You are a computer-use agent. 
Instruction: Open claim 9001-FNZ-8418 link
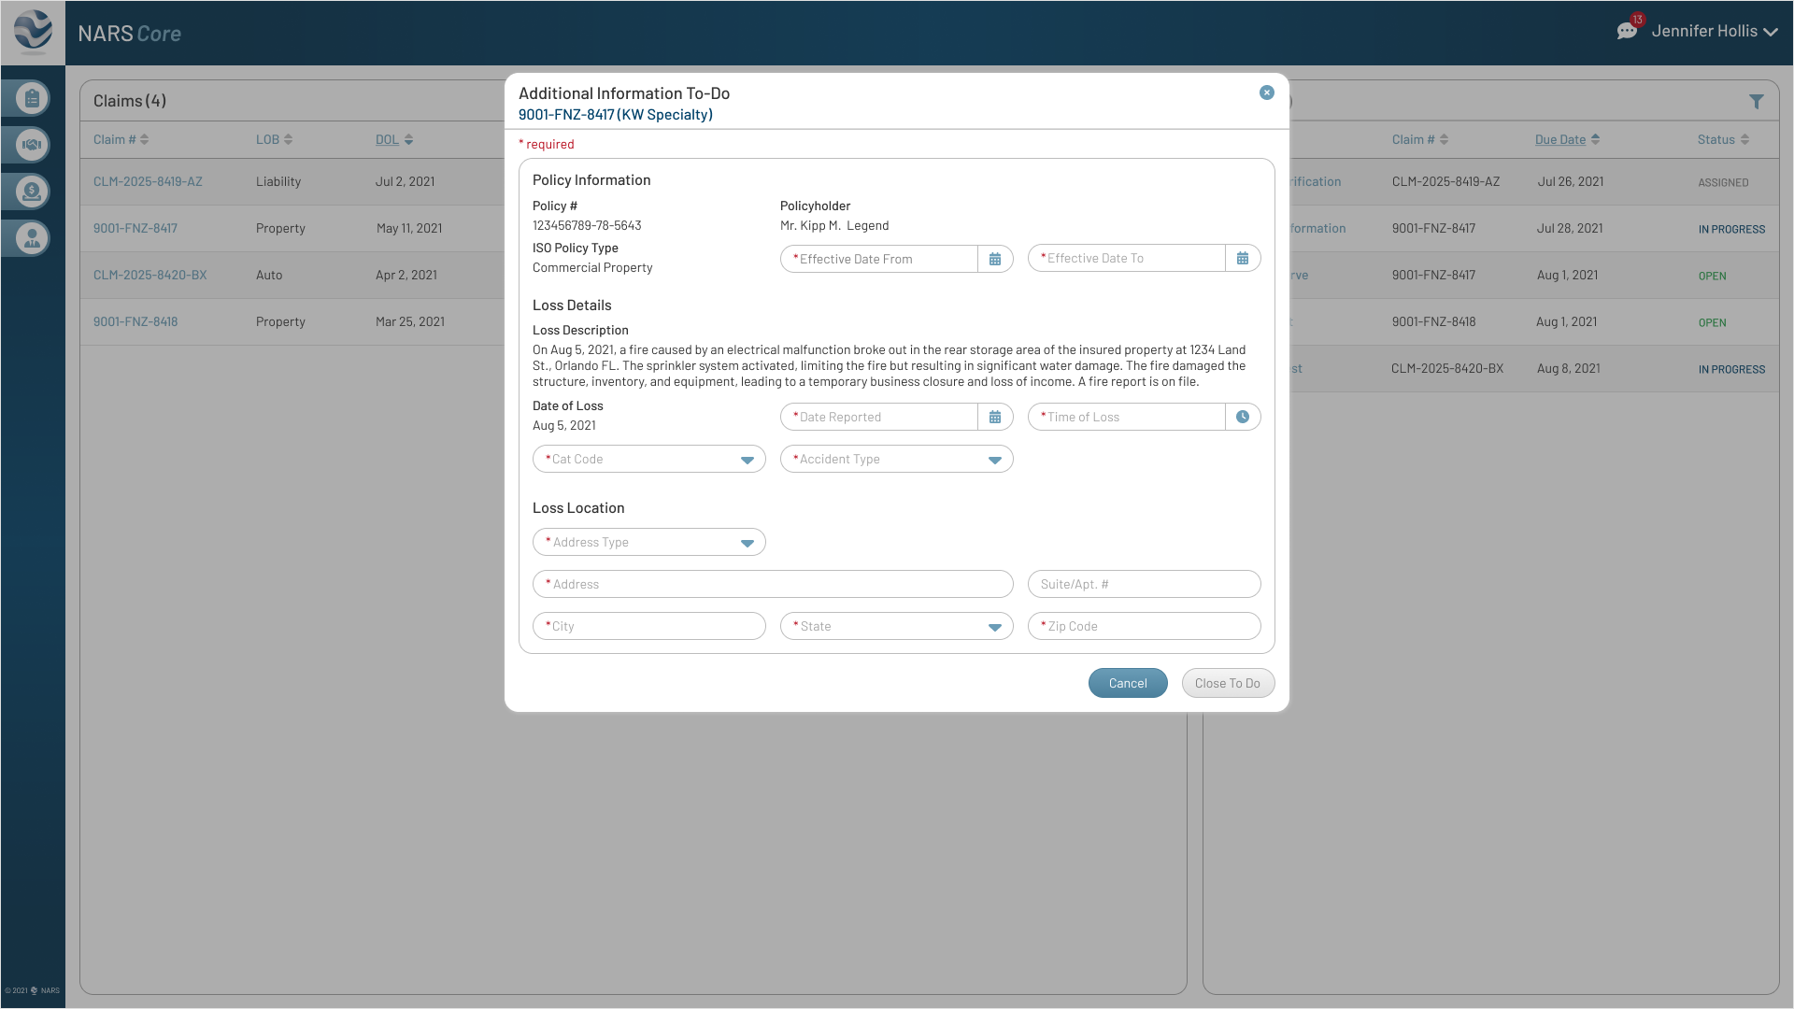(x=135, y=321)
